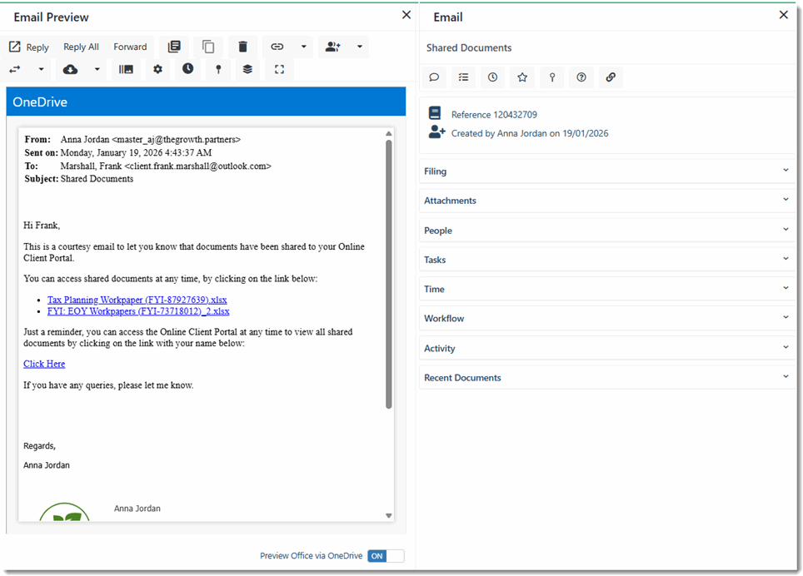This screenshot has width=803, height=576.
Task: Click the stacked documents library icon
Action: [x=174, y=47]
